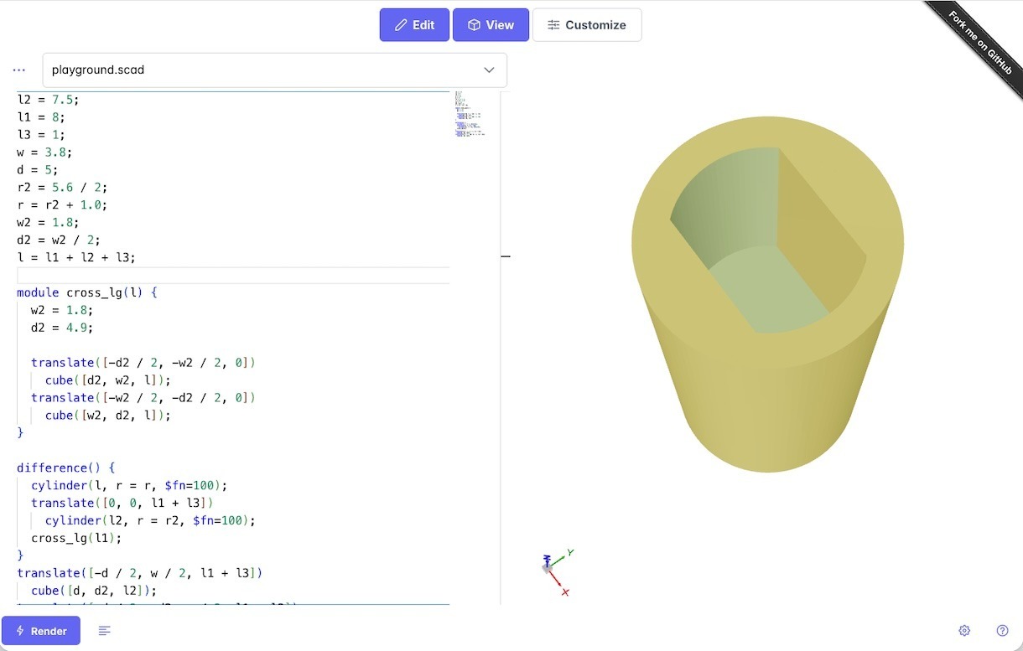Click the line defining l2 = 7.5

coord(48,100)
